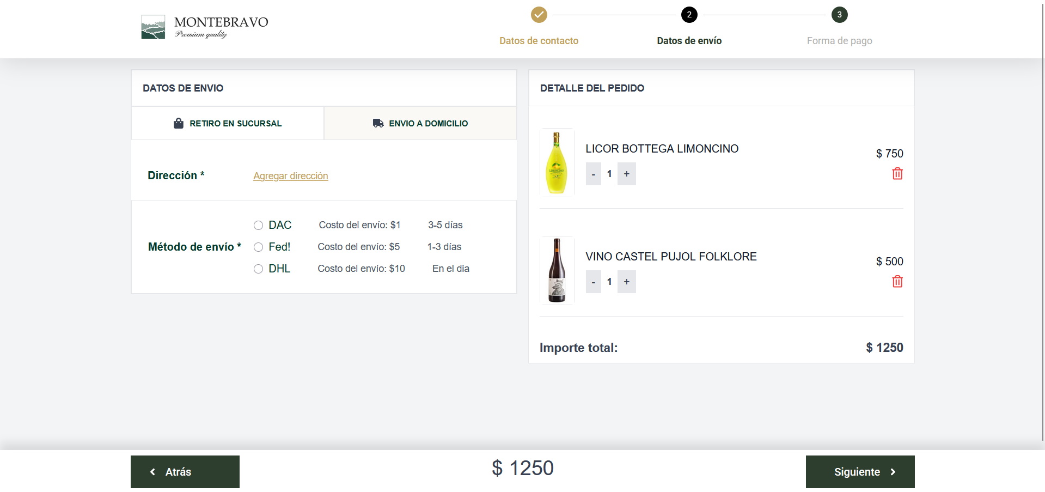Proceed with Siguiente button
The image size is (1045, 492).
[x=860, y=472]
